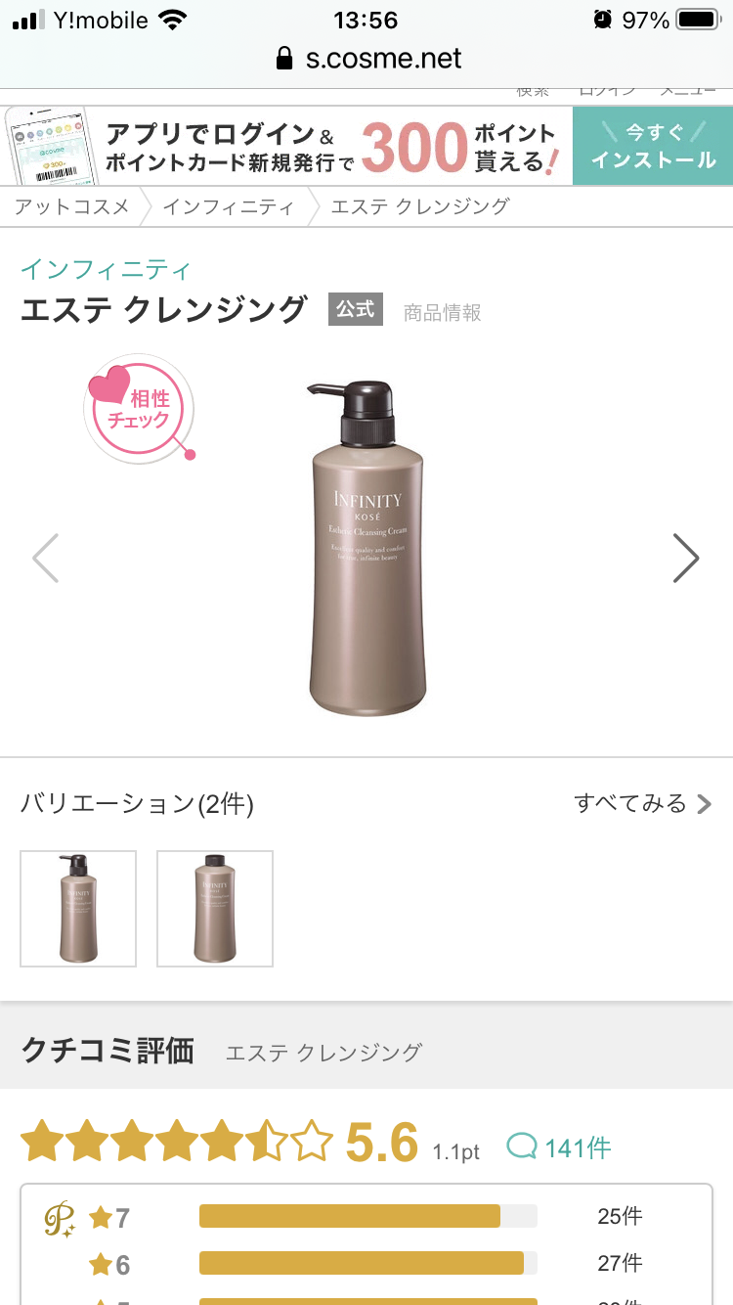Show the next product image arrow
733x1305 pixels.
(687, 559)
